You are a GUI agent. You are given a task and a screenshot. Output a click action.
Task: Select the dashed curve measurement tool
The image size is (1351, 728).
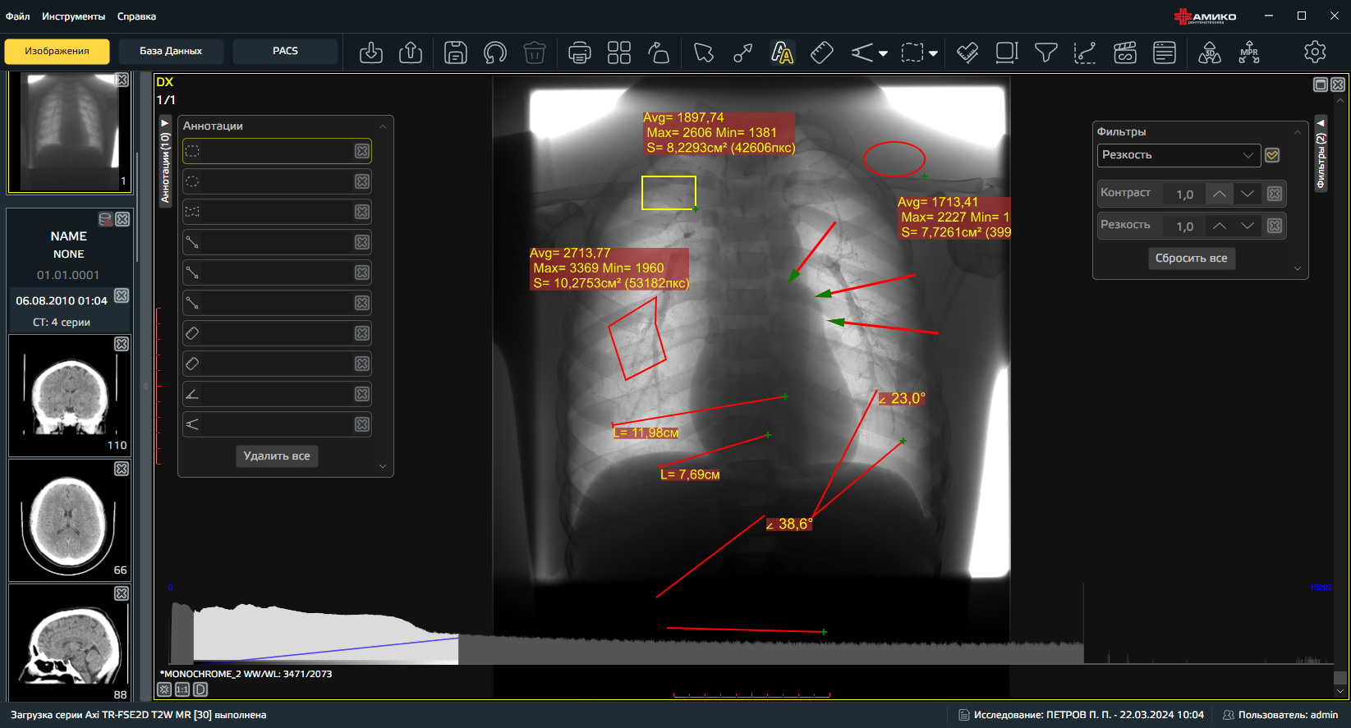click(x=1085, y=53)
